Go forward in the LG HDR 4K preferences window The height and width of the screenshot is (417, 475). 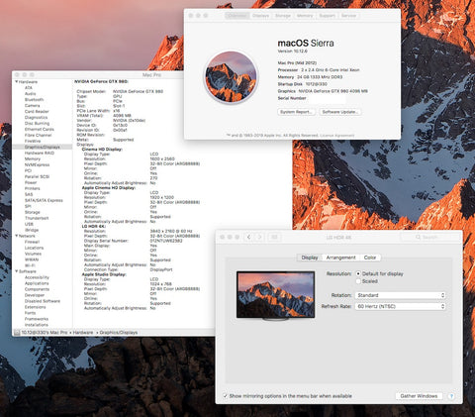click(259, 237)
